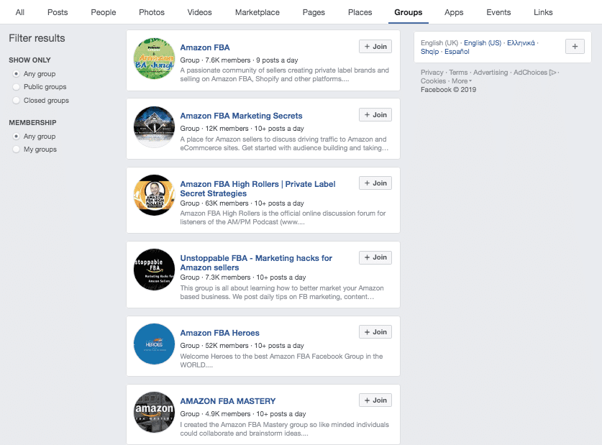The height and width of the screenshot is (445, 602).
Task: Open the AMAZON FBA MASTERY avatar
Action: click(x=154, y=413)
